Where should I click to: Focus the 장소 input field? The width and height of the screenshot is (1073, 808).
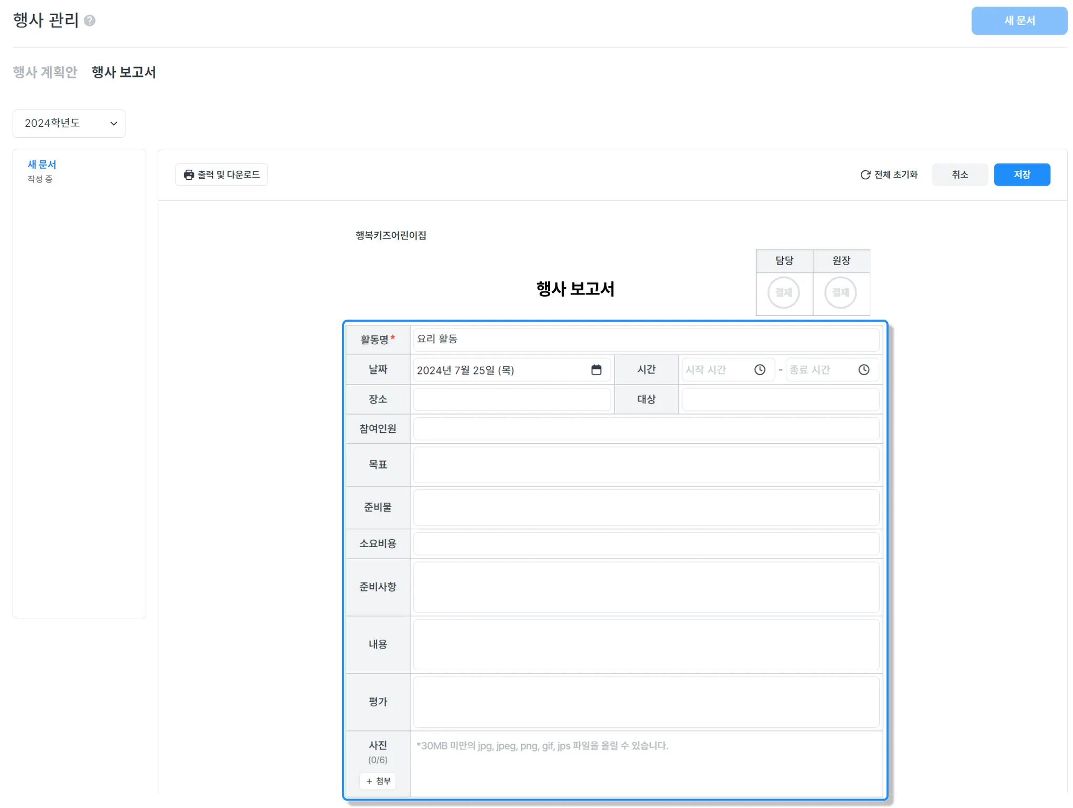click(511, 400)
